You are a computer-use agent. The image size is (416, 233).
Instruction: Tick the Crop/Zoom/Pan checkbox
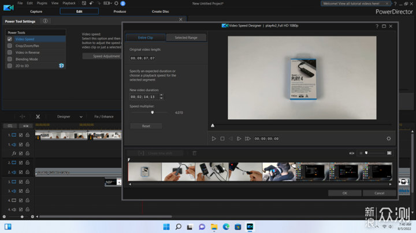tap(10, 46)
